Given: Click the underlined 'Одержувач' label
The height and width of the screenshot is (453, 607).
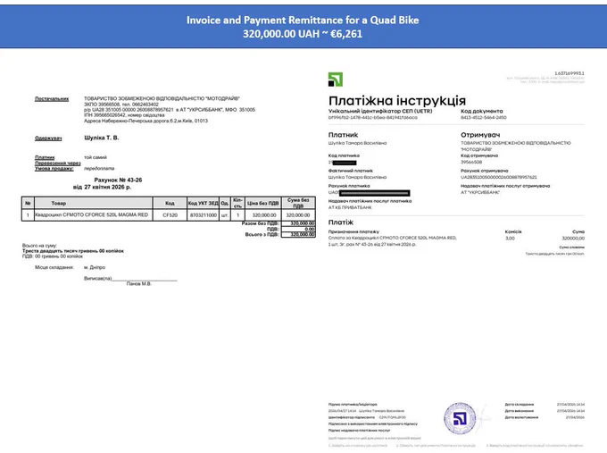Looking at the screenshot, I should click(x=48, y=138).
